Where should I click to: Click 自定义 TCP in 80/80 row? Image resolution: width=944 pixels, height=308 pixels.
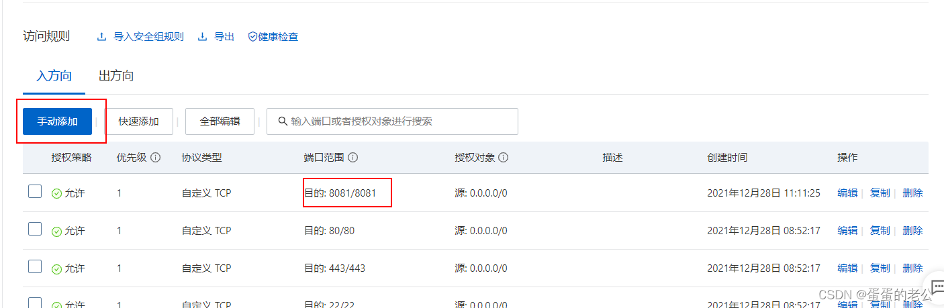click(x=206, y=231)
